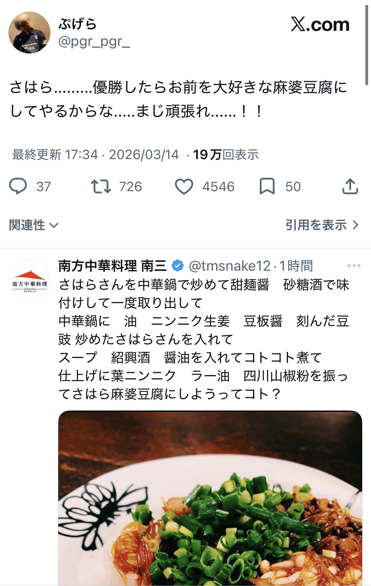Viewport: 371px width, 586px height.
Task: Click the vertical scrollbar on the right edge
Action: [367, 45]
